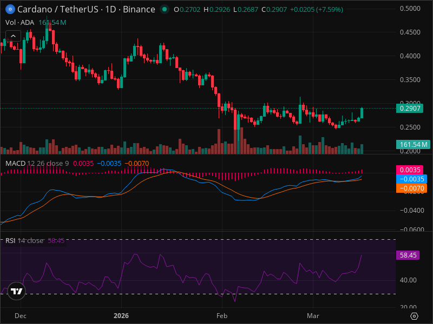Click the Feb label on the time axis

(222, 316)
